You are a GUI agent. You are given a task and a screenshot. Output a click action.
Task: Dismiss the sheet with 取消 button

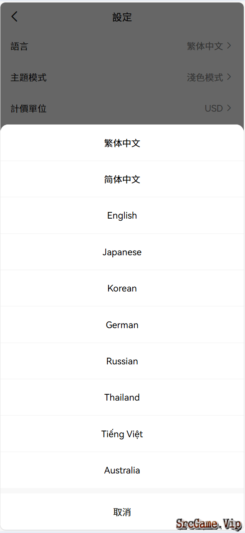click(x=122, y=512)
